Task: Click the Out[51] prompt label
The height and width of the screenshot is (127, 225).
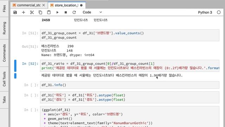Action: [x=30, y=46]
